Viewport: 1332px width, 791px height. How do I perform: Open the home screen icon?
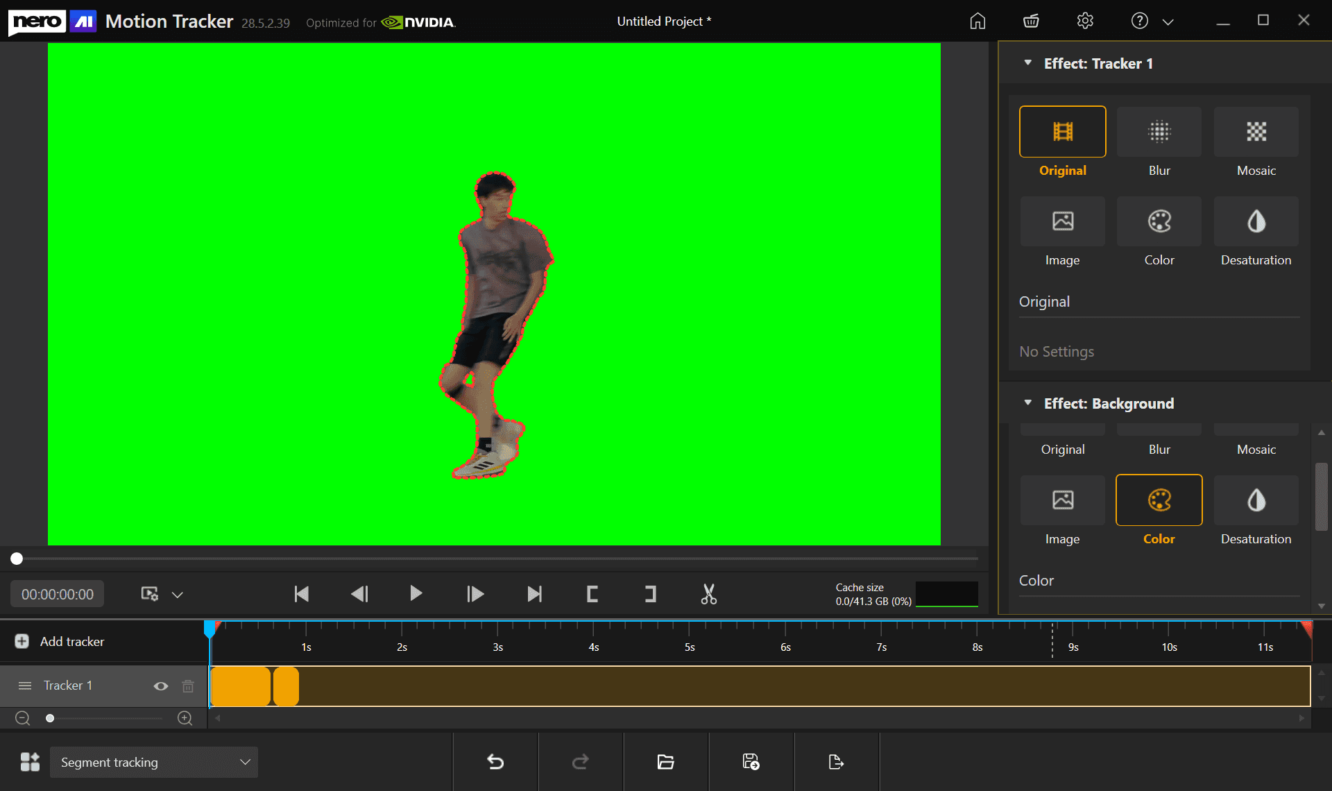coord(977,22)
